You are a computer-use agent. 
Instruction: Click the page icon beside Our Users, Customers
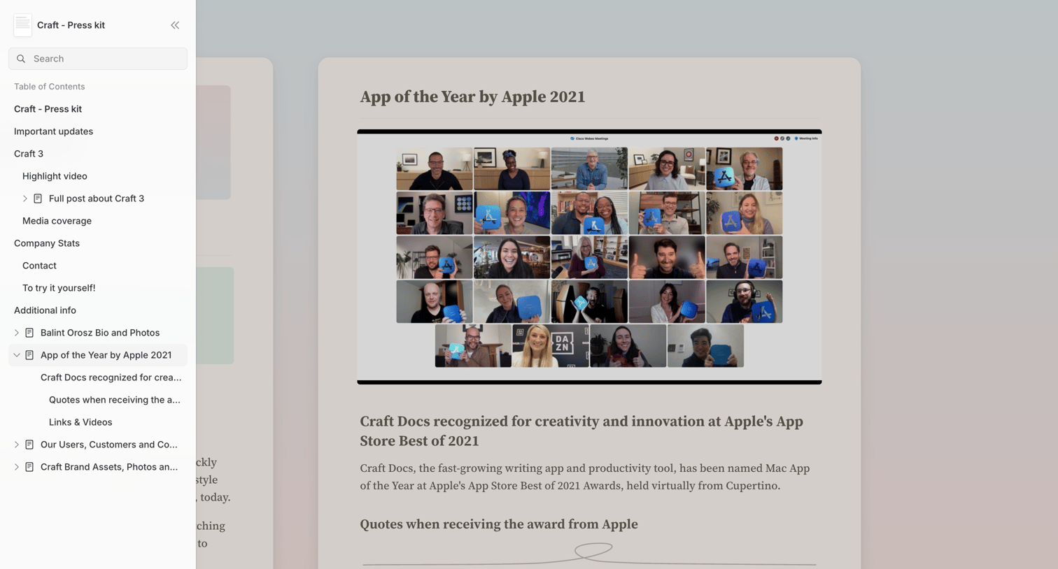click(x=29, y=445)
